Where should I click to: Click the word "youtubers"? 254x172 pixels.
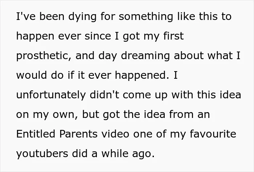42,153
